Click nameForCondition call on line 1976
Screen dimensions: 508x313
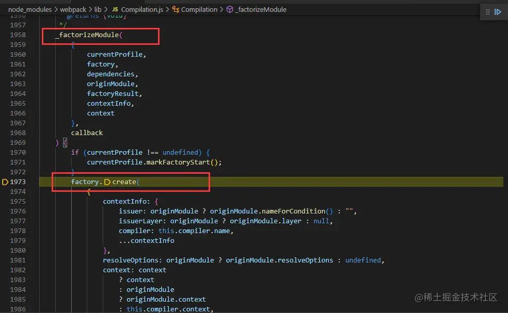[x=293, y=211]
